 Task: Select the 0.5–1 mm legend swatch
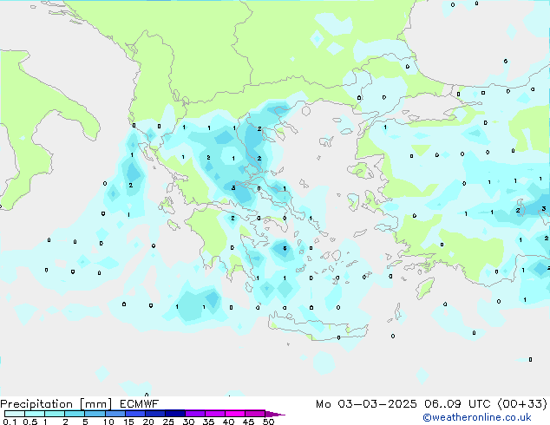click(35, 414)
